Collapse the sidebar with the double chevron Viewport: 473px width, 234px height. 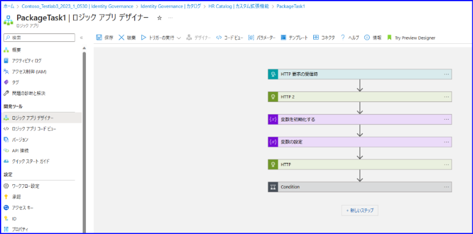[81, 38]
